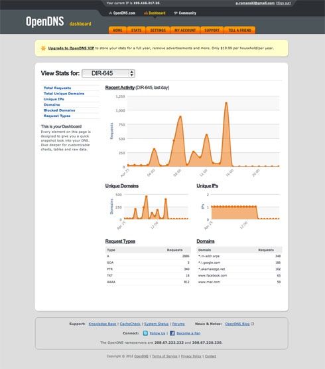Viewport: 325px width, 369px height.
Task: Open the STATS tab
Action: pos(136,30)
